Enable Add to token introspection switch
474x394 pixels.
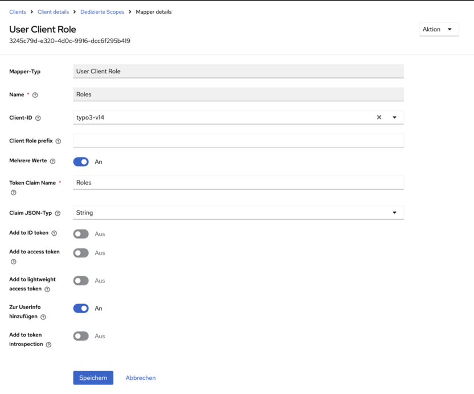coord(81,336)
